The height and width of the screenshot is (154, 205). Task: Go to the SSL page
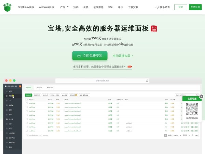111,7
